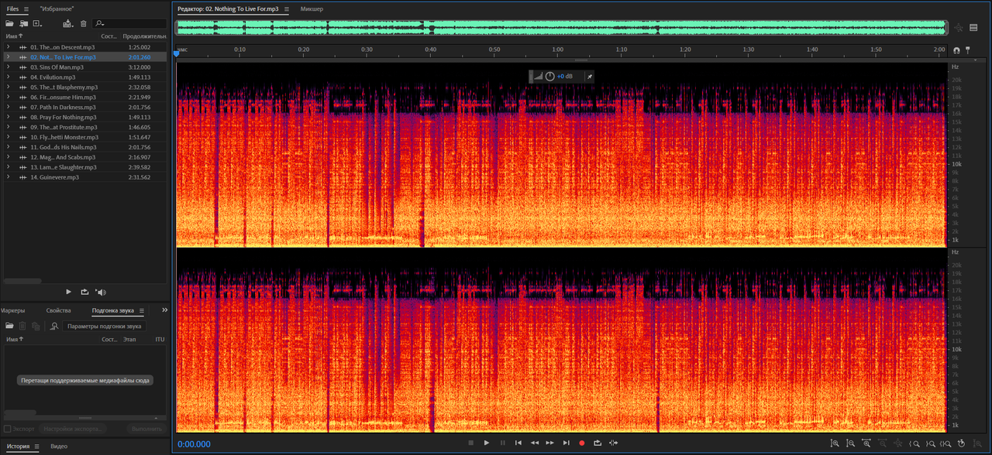Click the Open File folder icon in Files panel
992x455 pixels.
(x=9, y=24)
